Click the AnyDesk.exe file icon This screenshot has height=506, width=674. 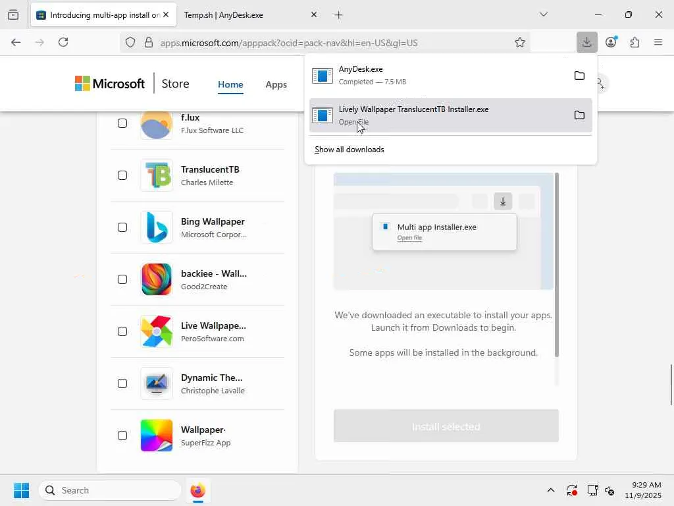[x=322, y=75]
